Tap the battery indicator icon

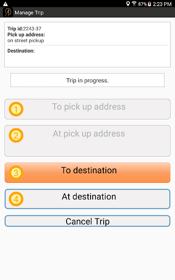[150, 4]
